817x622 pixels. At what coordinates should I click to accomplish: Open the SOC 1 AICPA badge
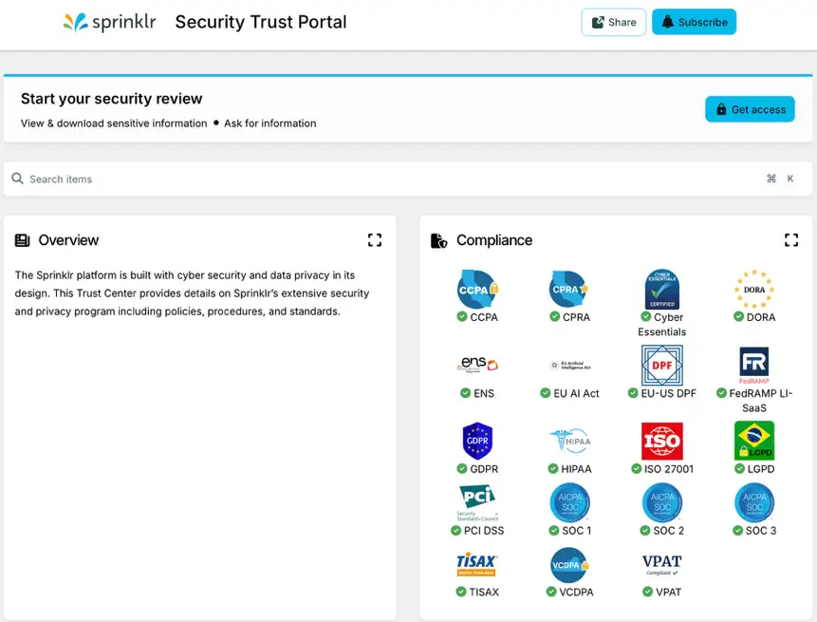pos(569,502)
